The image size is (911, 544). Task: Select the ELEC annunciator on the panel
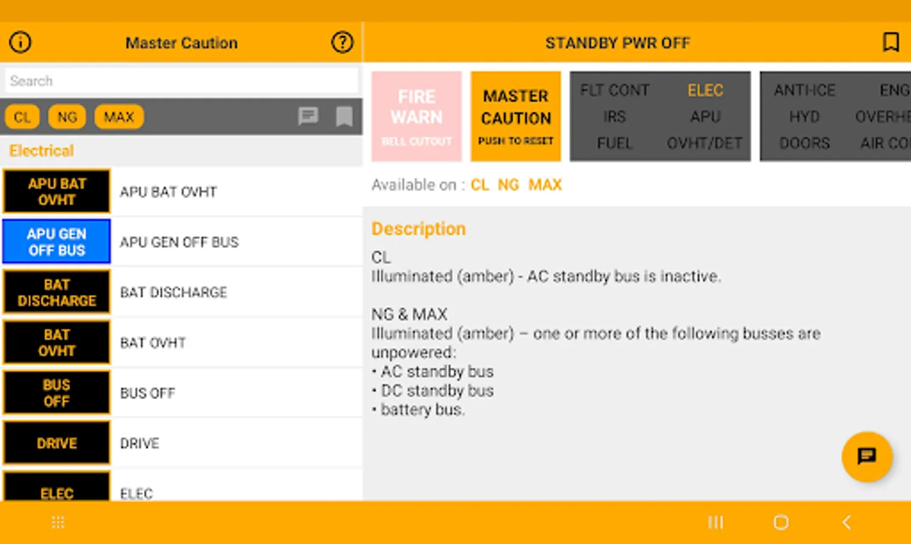coord(705,89)
